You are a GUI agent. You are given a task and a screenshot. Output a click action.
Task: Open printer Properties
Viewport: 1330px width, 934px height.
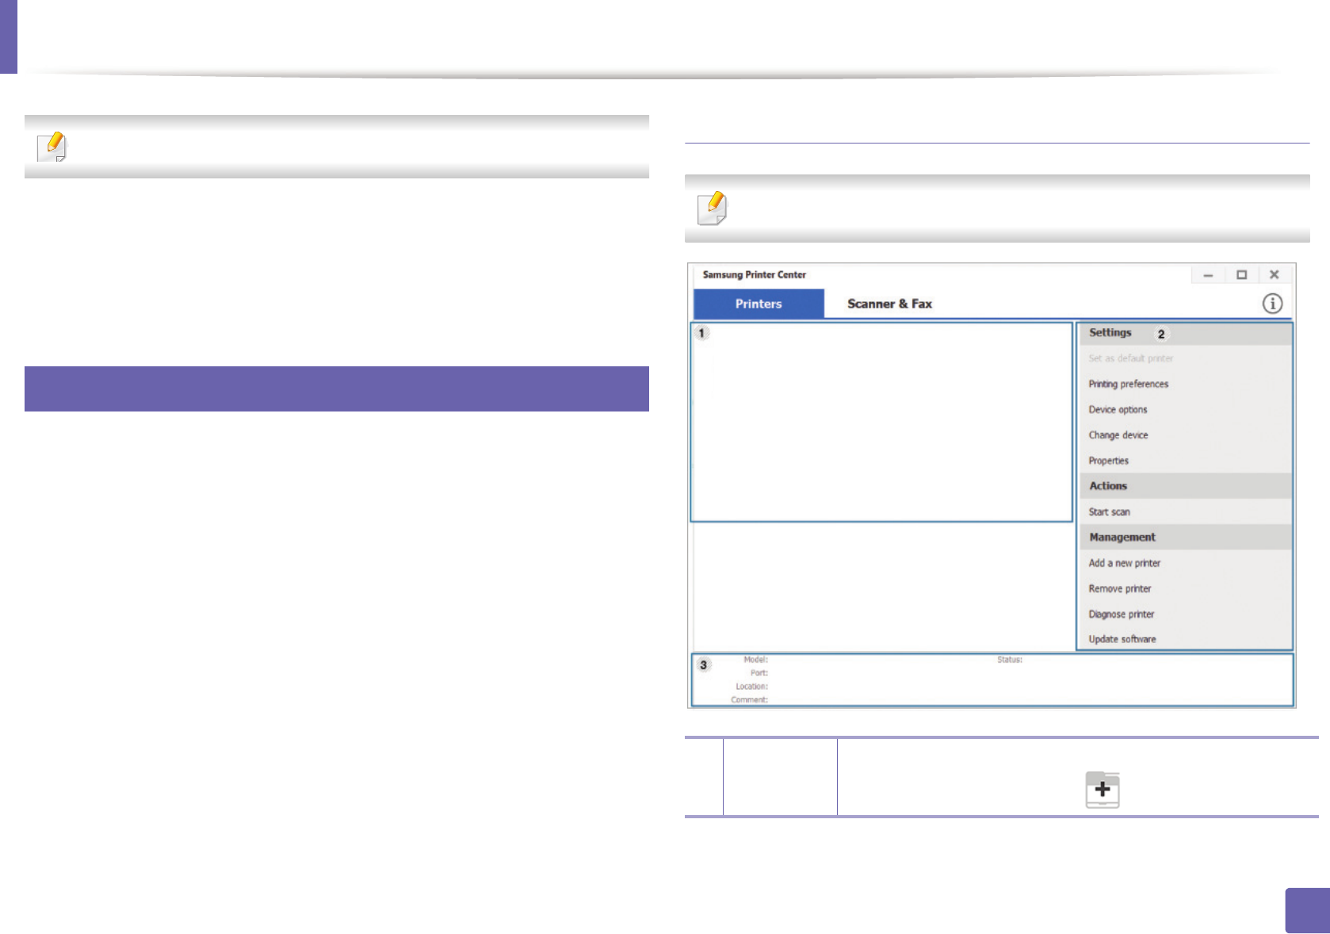[1108, 461]
